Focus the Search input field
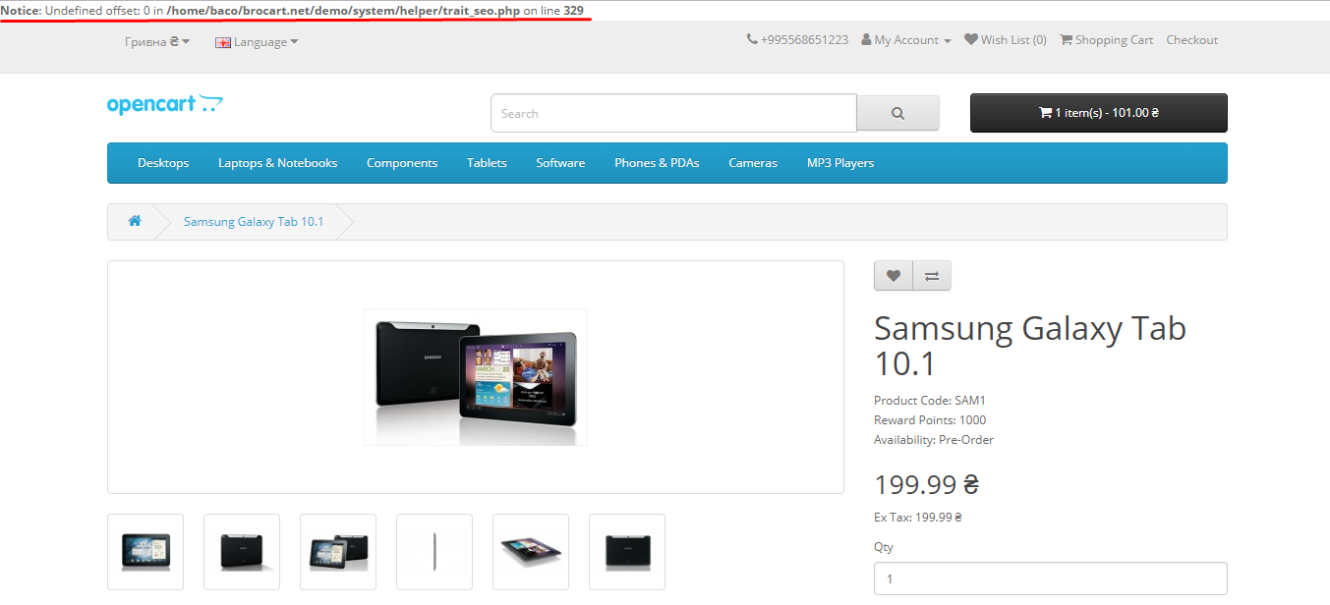This screenshot has width=1330, height=605. click(x=673, y=113)
